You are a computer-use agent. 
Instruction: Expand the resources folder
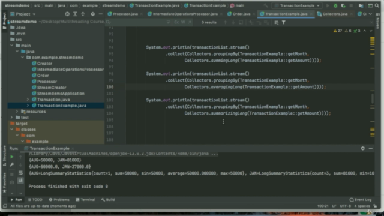(17, 112)
